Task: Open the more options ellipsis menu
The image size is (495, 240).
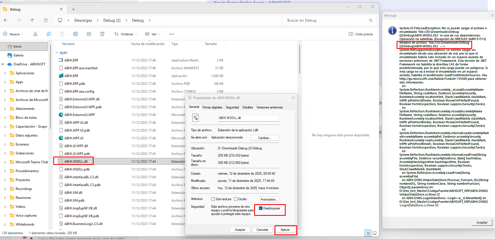Action: (x=172, y=34)
